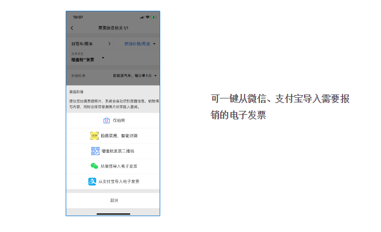Tap the blue QR code icon

point(95,151)
